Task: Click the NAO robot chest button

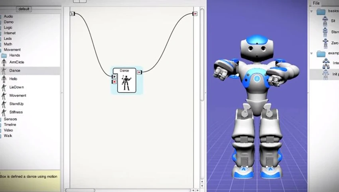Action: click(x=257, y=78)
